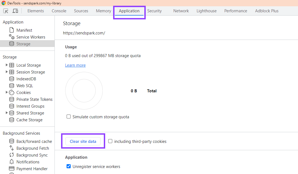Select the highlighted Storage sidebar item
298x174 pixels.
[x=27, y=44]
